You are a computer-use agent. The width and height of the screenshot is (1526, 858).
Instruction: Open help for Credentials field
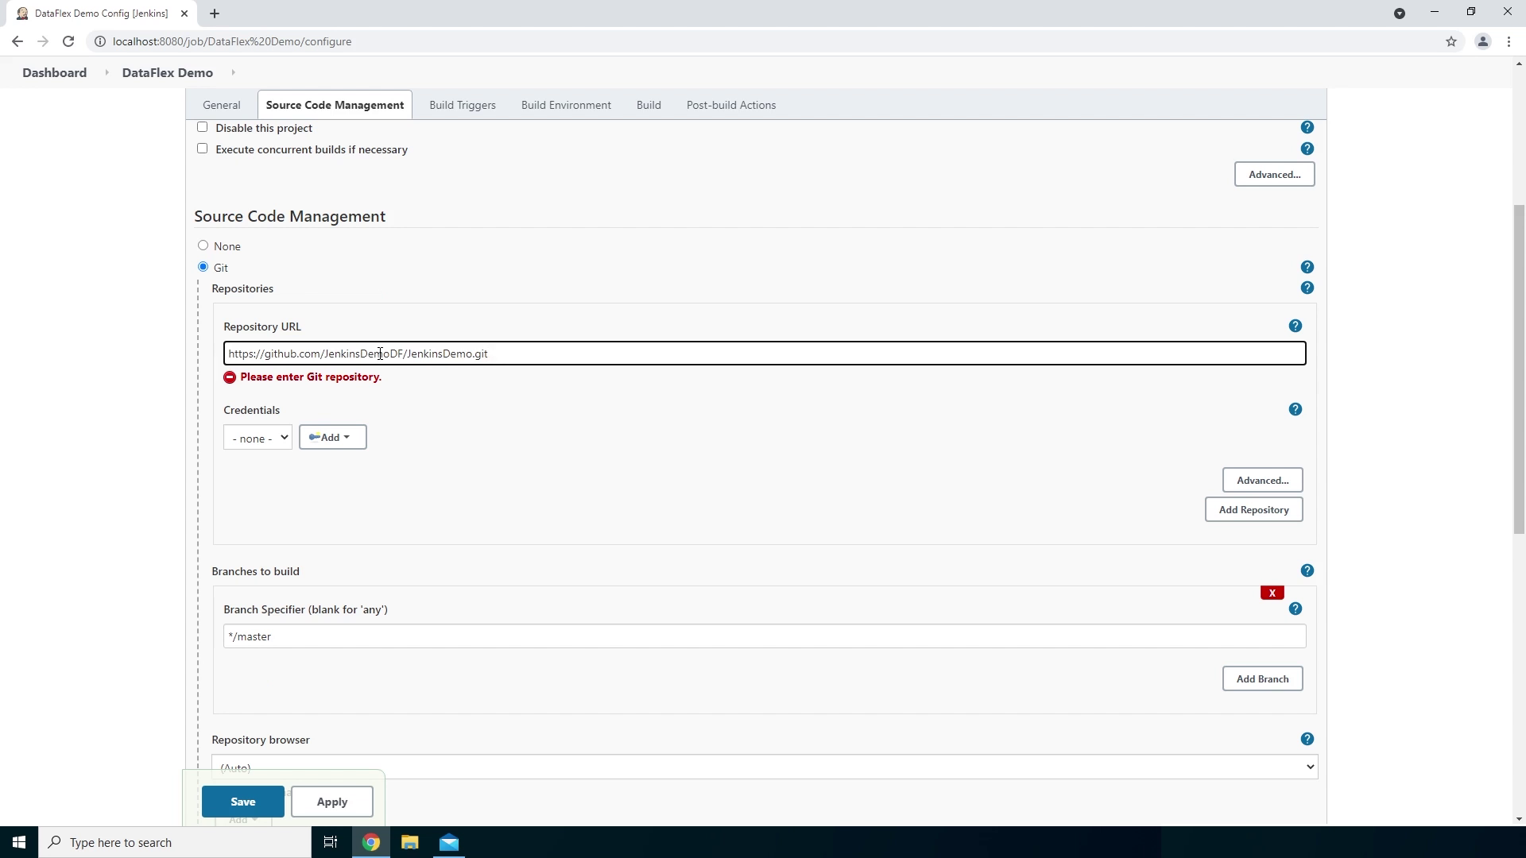[x=1296, y=409]
